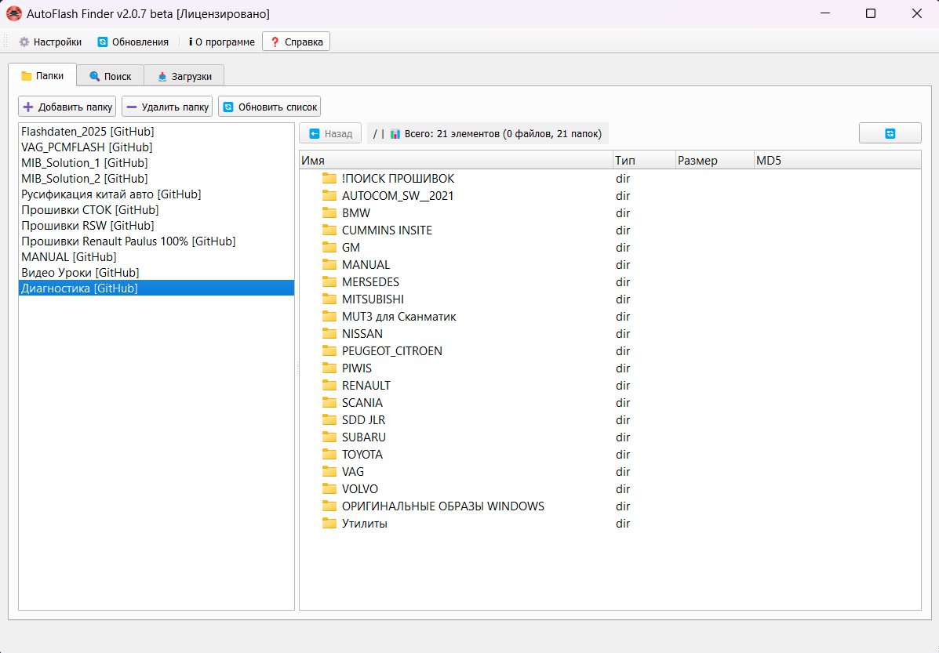Go back with the Назад button
The width and height of the screenshot is (939, 653).
330,133
